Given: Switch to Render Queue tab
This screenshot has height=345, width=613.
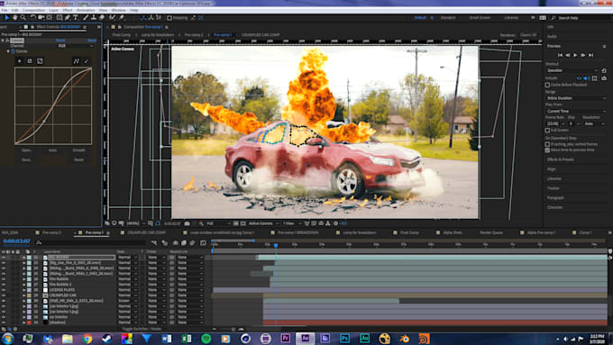Looking at the screenshot, I should click(x=491, y=232).
